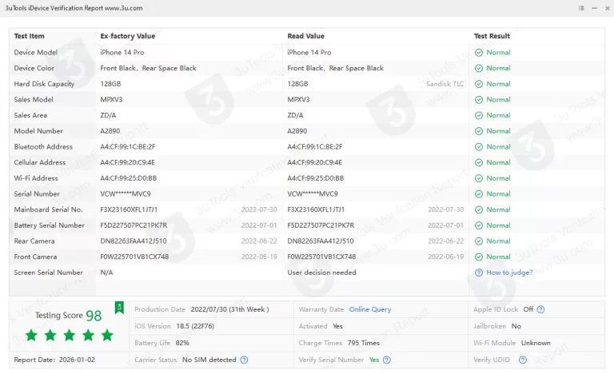Click the Test Item column header
This screenshot has height=374, width=614.
coord(30,36)
